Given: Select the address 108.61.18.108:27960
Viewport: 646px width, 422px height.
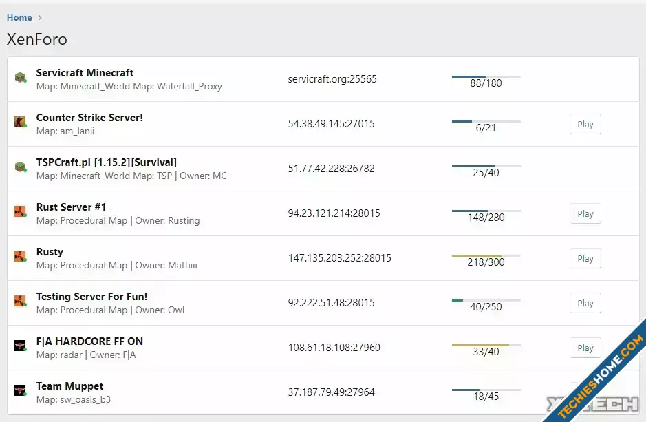Looking at the screenshot, I should [334, 348].
